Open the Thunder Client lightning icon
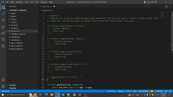Screen dimensions: 173x97 click(3, 46)
